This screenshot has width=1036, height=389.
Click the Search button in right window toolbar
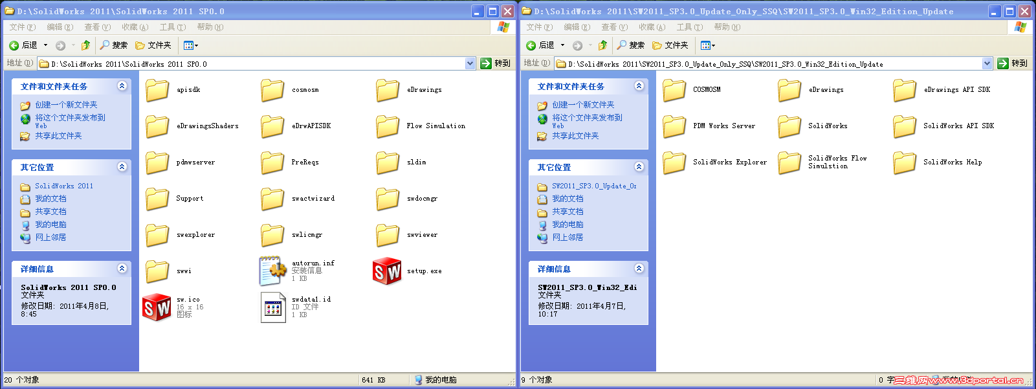pyautogui.click(x=631, y=45)
